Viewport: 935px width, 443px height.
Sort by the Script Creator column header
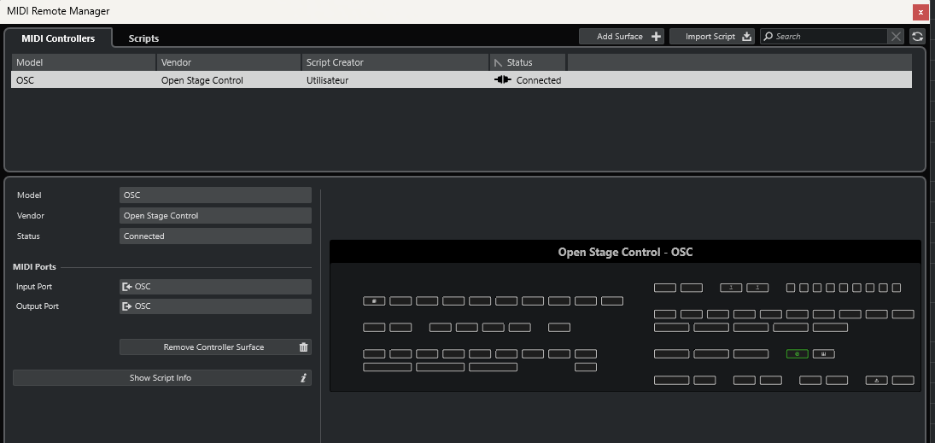395,62
